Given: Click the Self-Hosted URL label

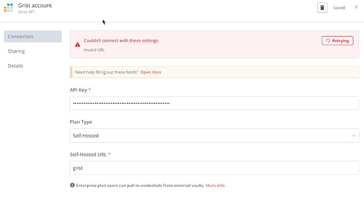Looking at the screenshot, I should pyautogui.click(x=88, y=155).
